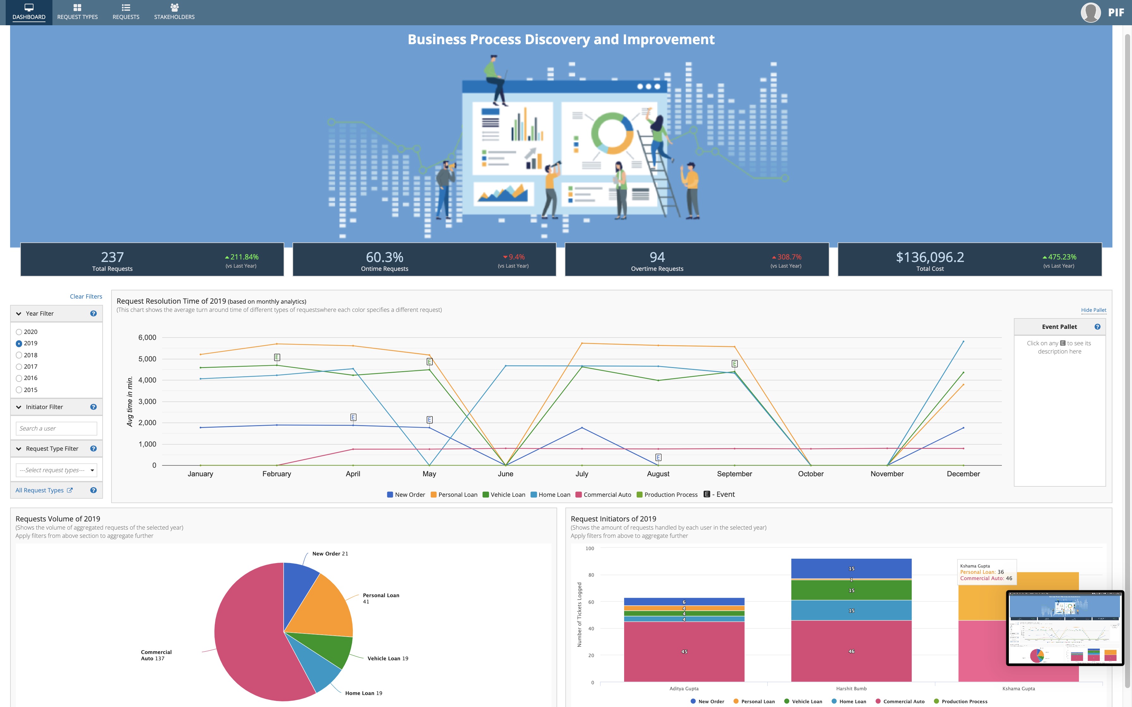Choose 2020 in the Year Filter

point(19,331)
